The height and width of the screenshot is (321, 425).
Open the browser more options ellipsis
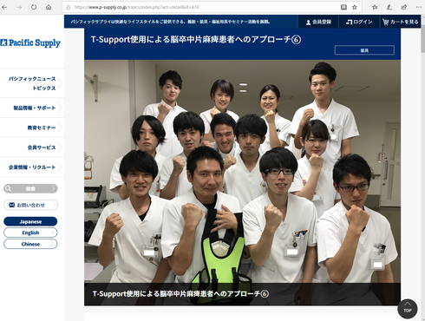[x=419, y=7]
